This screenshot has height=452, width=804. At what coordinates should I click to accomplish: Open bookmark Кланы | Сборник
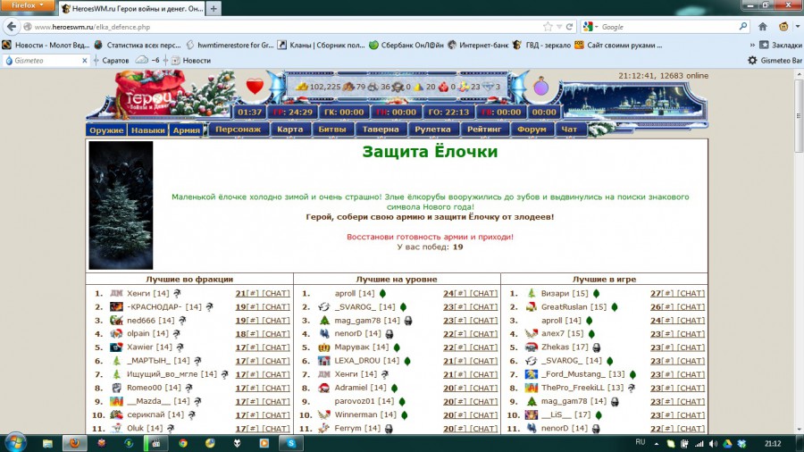tap(321, 45)
